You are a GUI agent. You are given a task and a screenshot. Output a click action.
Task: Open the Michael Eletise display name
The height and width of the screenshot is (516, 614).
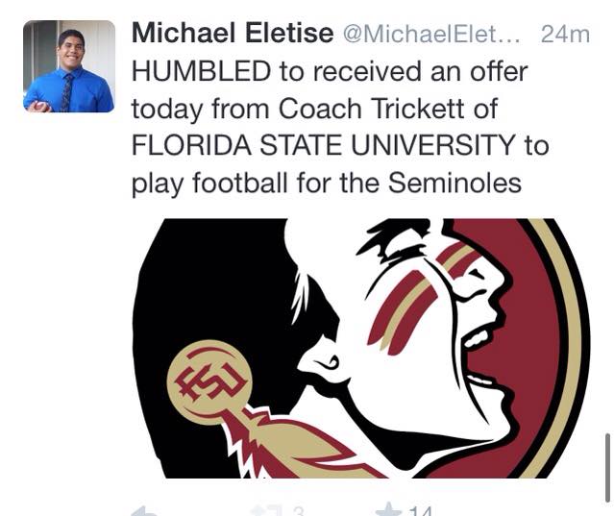click(x=227, y=33)
